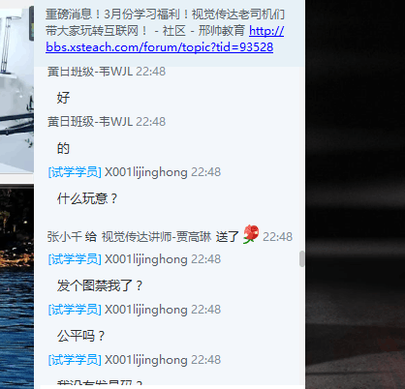The image size is (405, 389).
Task: Click the message 什么玩意？
Action: point(87,198)
